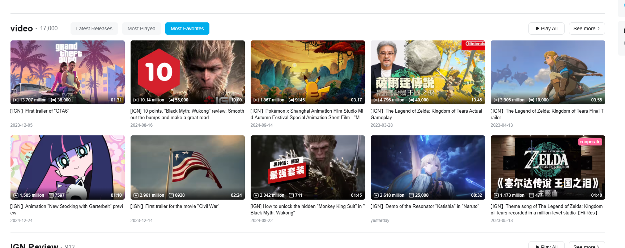
Task: Select the Most Favorites tab
Action: click(187, 29)
